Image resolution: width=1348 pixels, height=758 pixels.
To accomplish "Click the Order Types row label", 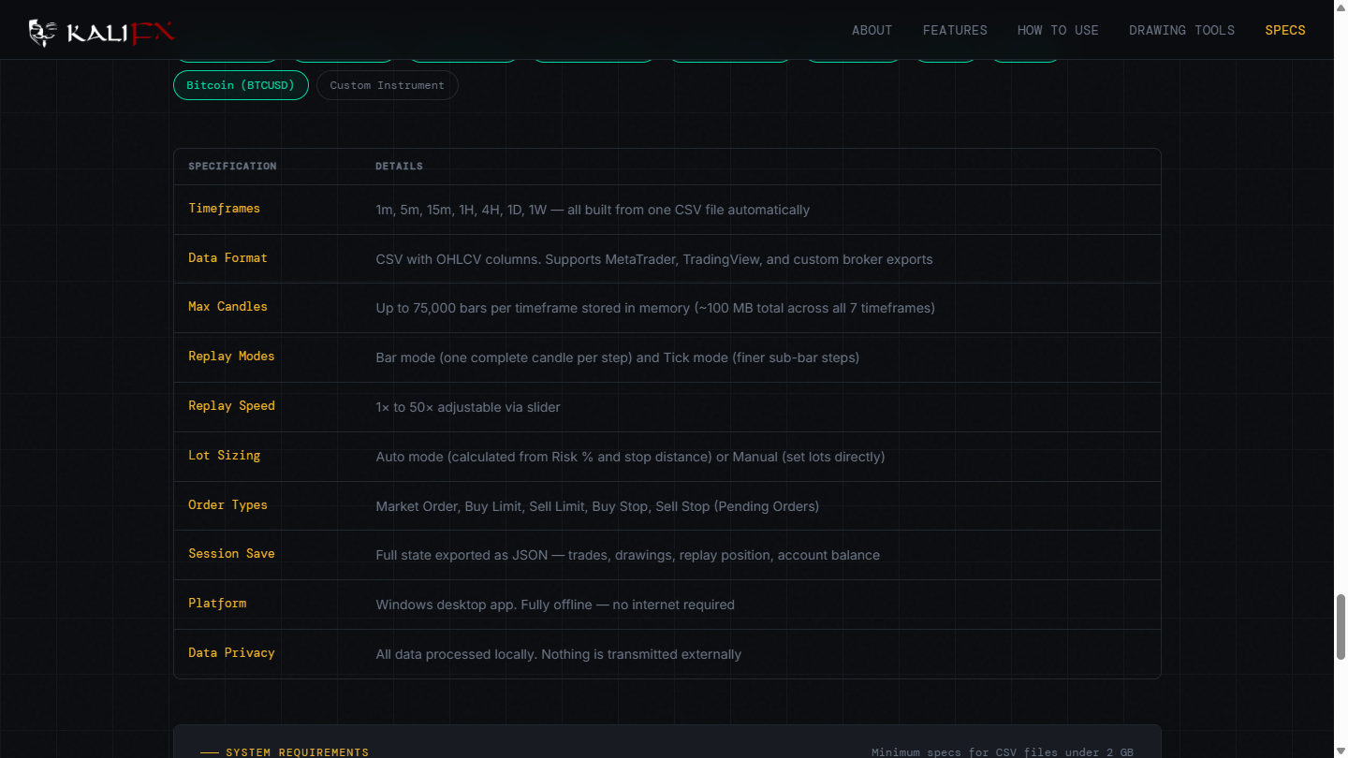I will tap(227, 505).
